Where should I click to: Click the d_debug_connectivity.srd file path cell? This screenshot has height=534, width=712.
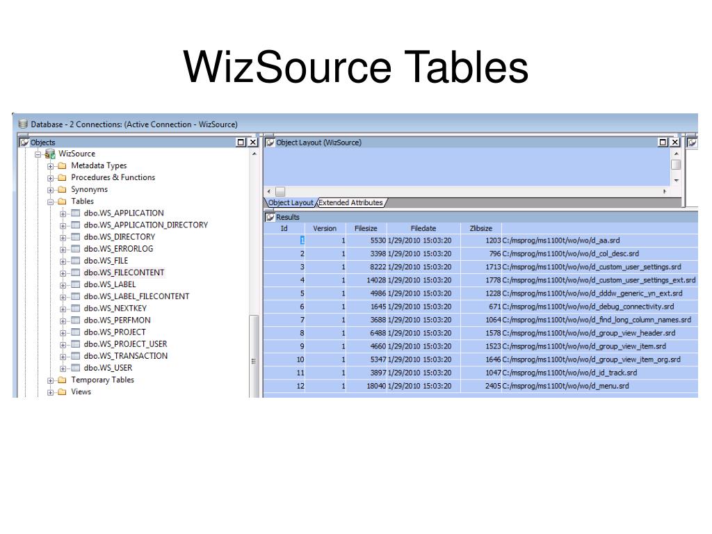pos(588,307)
